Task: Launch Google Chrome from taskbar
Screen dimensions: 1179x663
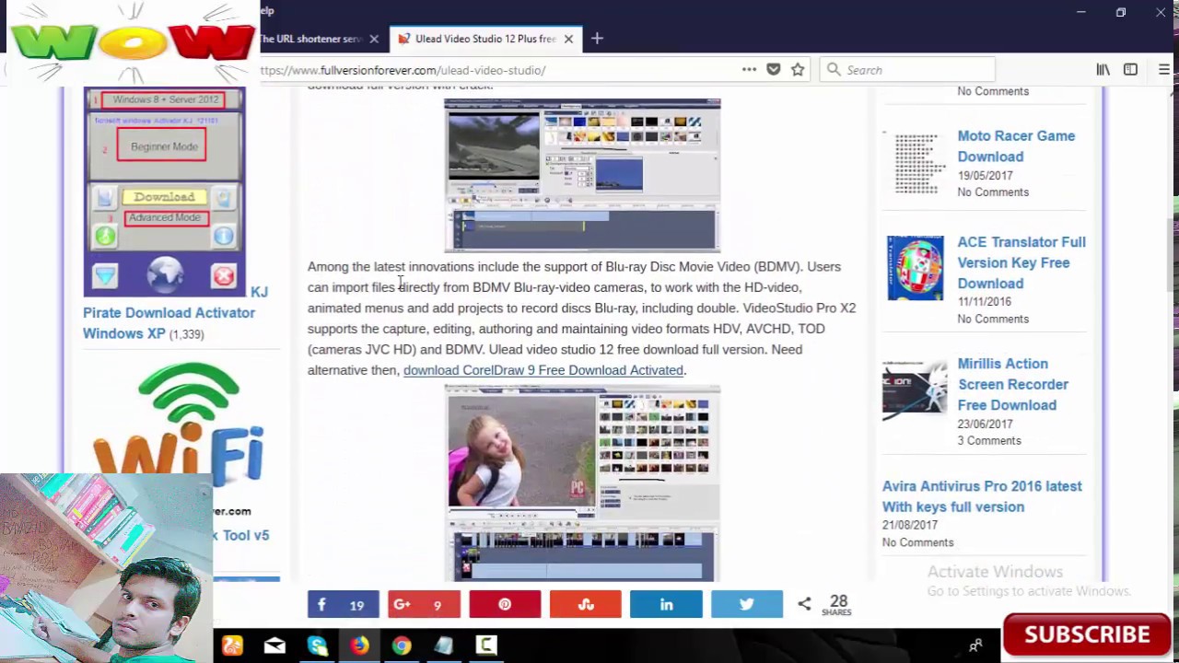Action: [x=402, y=646]
